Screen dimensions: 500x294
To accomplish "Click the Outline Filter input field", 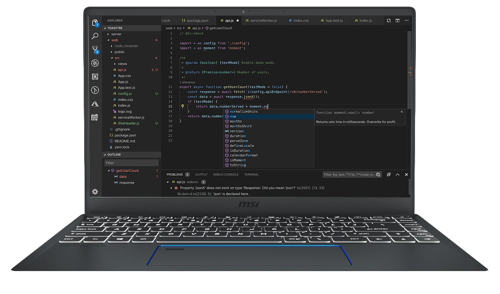I will [x=131, y=163].
